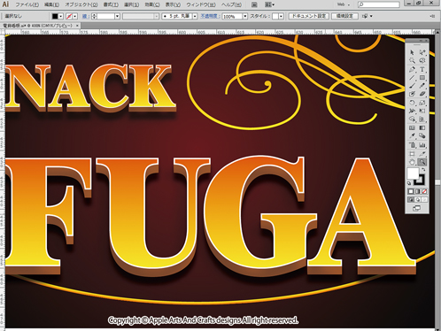Image resolution: width=441 pixels, height=331 pixels.
Task: Select the Magic Wand tool
Action: tap(412, 61)
